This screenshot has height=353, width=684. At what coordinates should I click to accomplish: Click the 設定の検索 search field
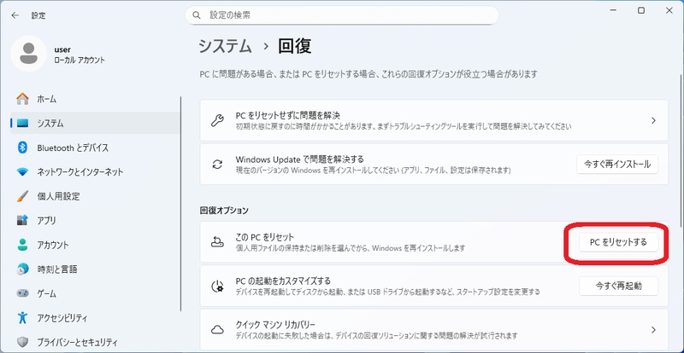click(x=342, y=15)
